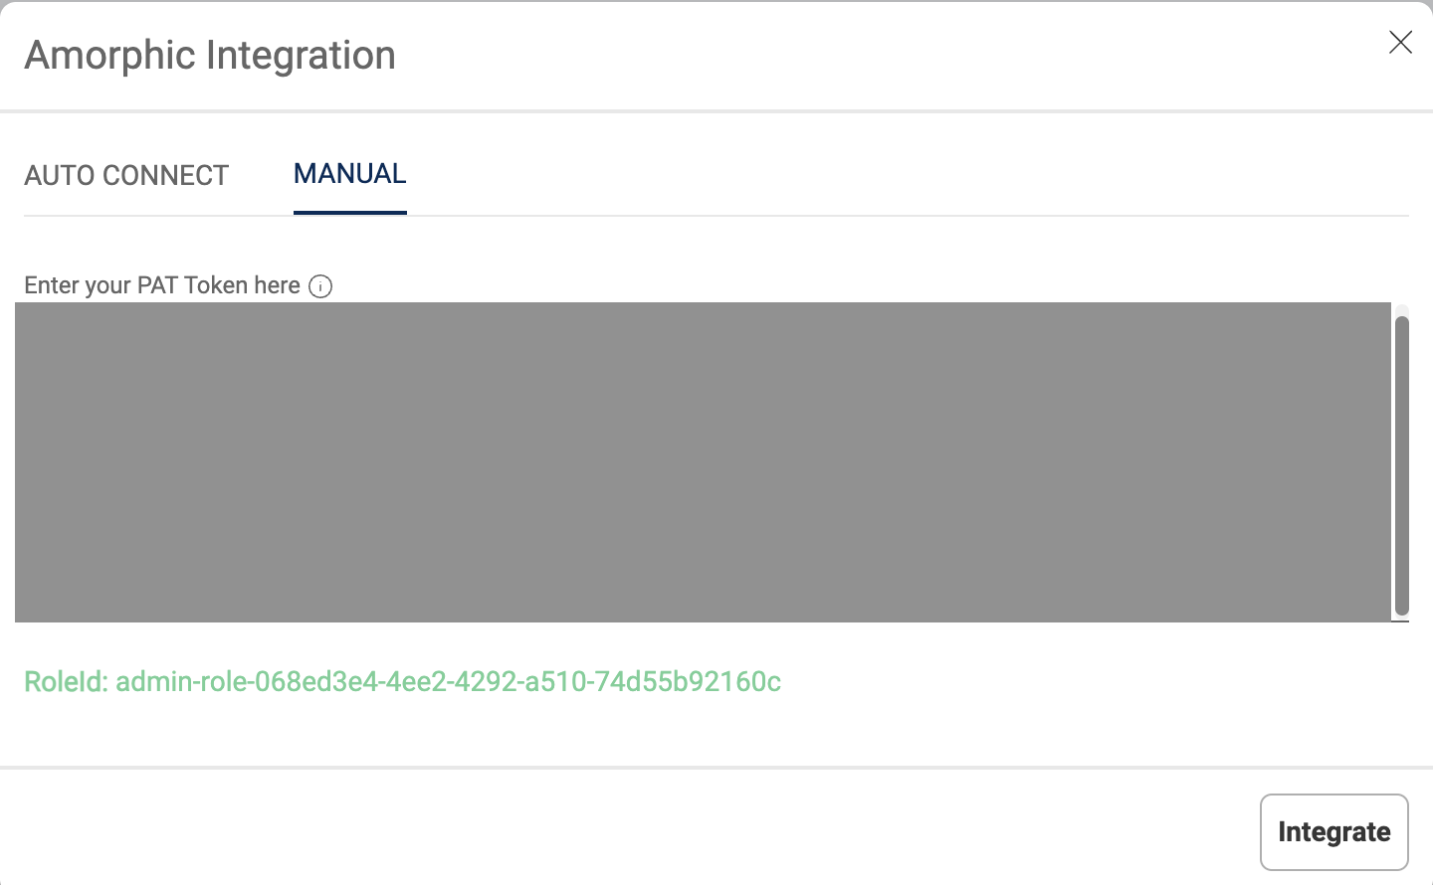Click the Integrate button
Screen dimensions: 1433x885
click(x=1334, y=832)
